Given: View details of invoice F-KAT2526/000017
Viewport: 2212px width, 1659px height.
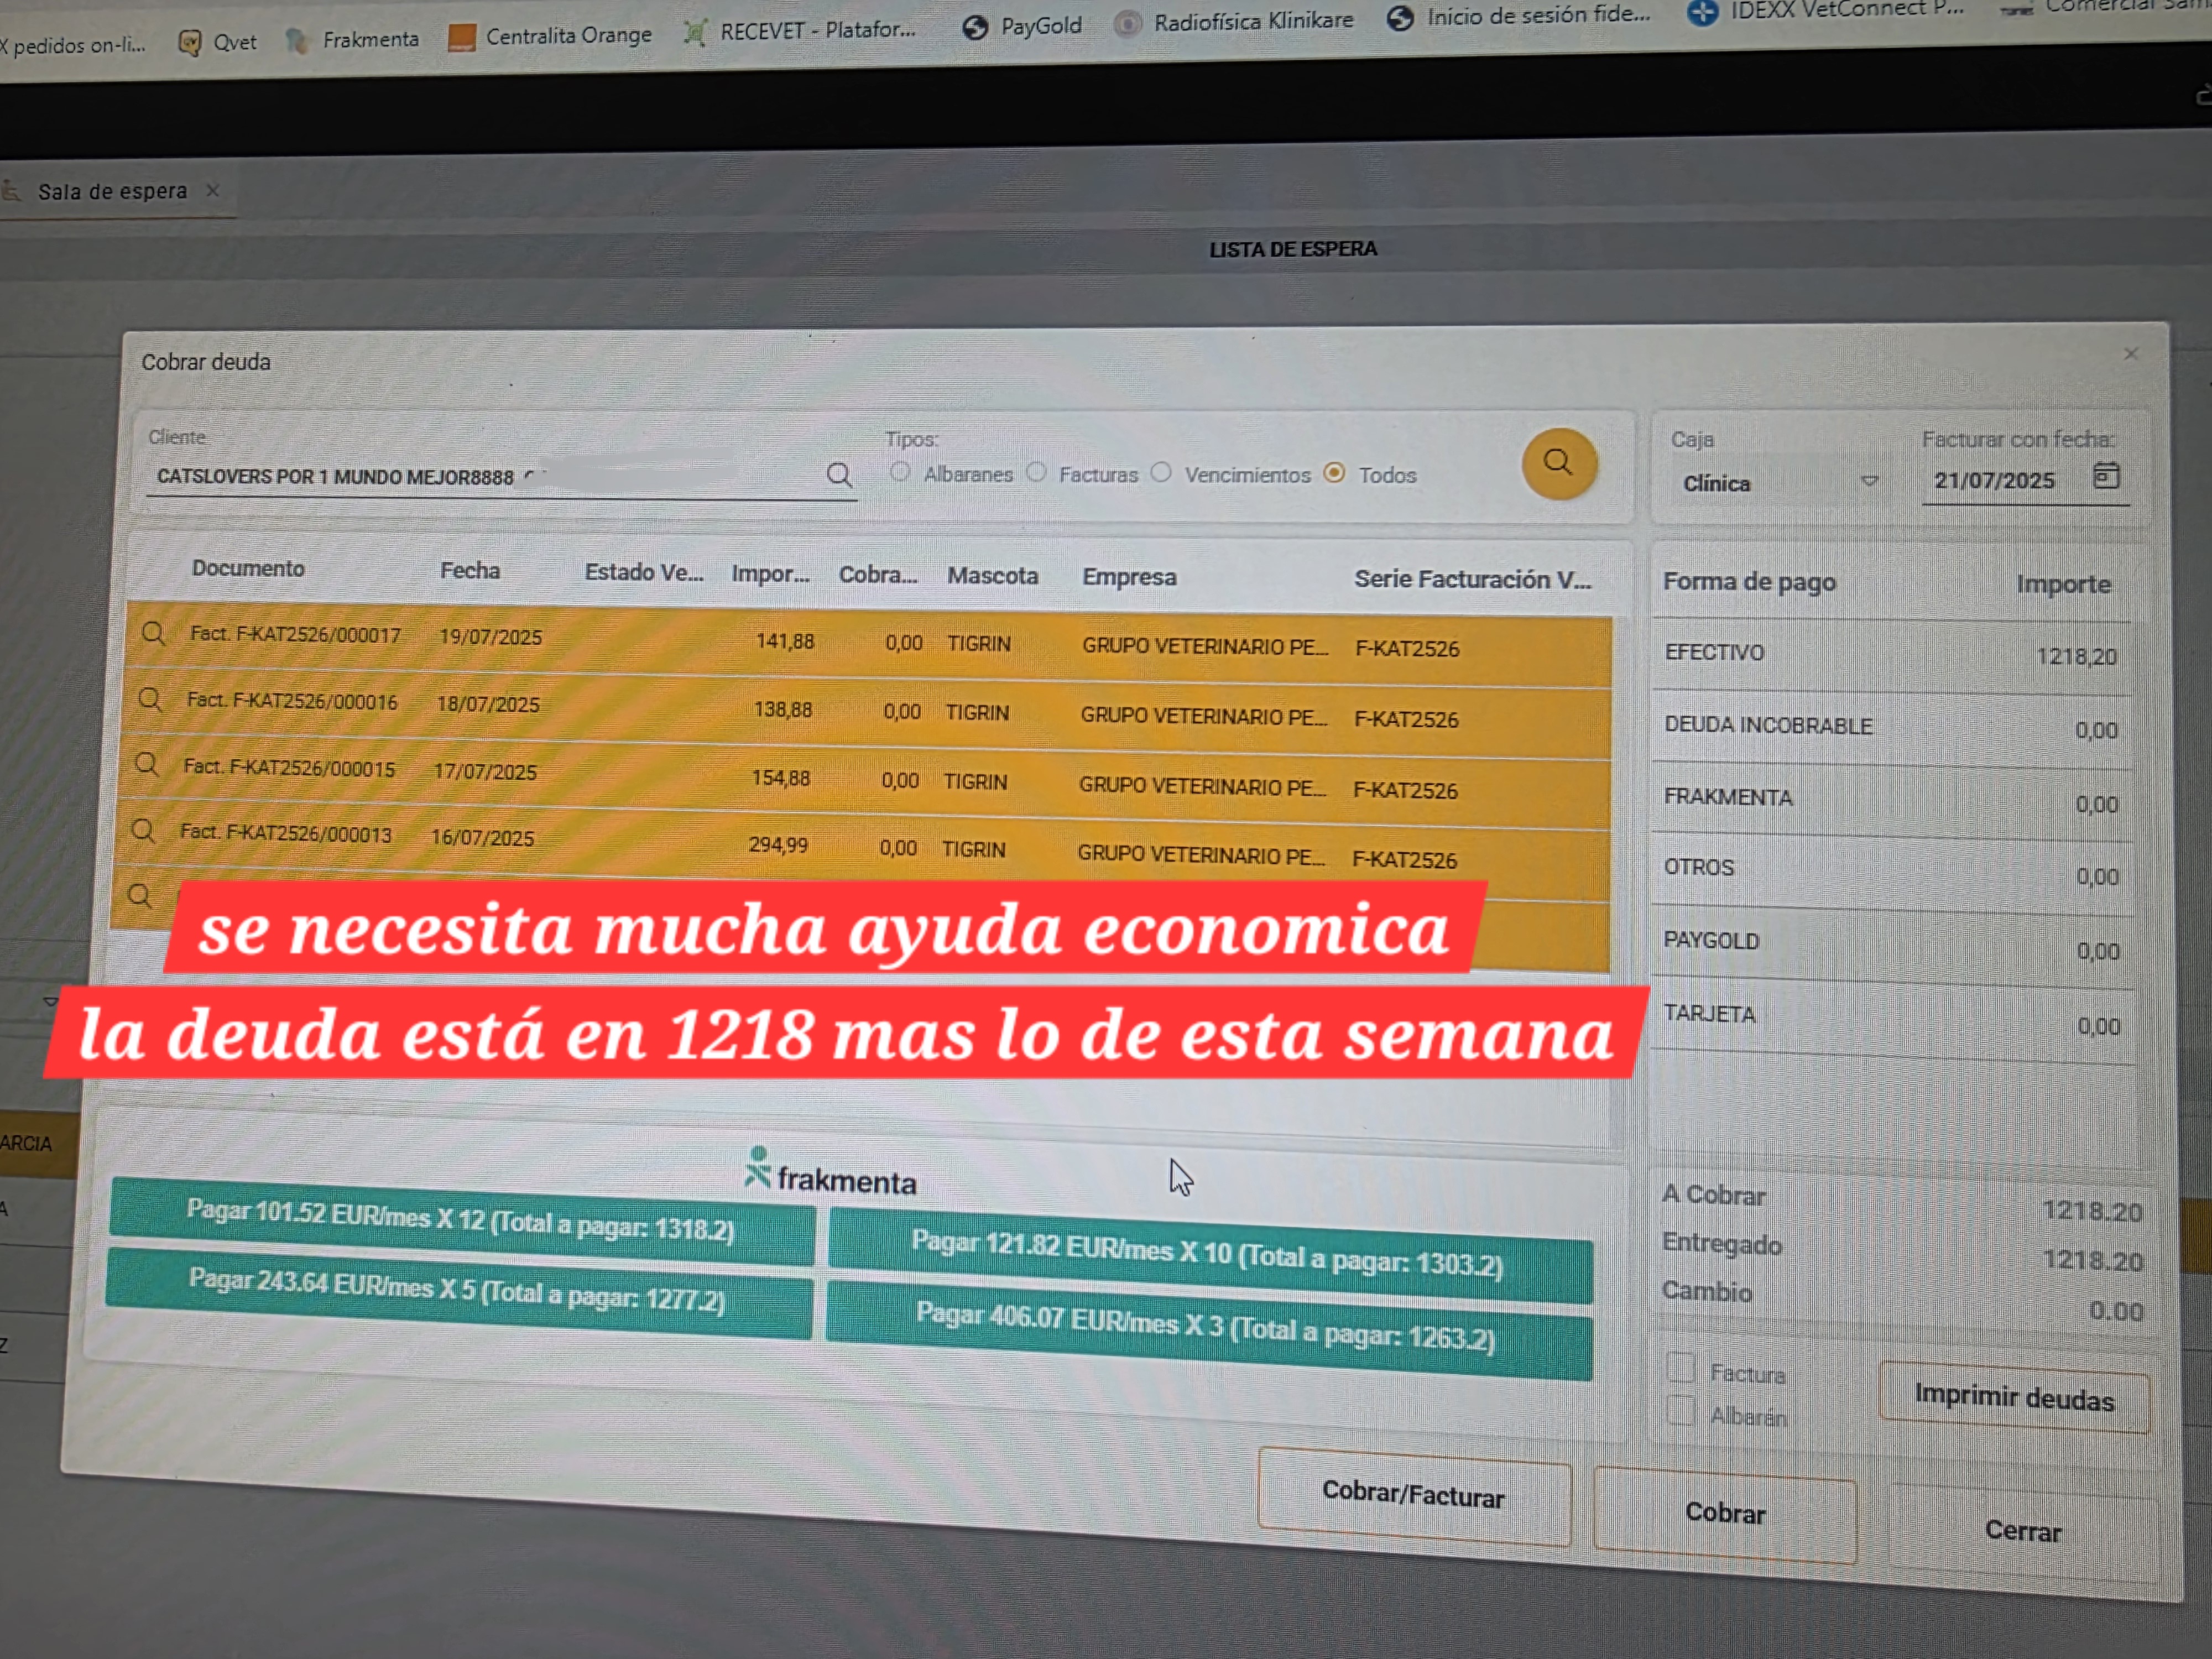Looking at the screenshot, I should (153, 633).
